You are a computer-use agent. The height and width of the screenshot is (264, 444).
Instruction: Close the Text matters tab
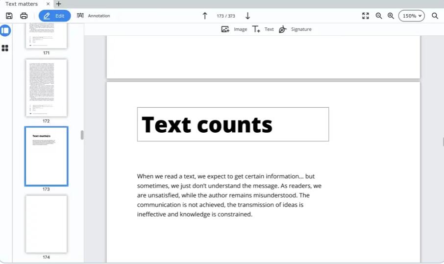coord(48,4)
